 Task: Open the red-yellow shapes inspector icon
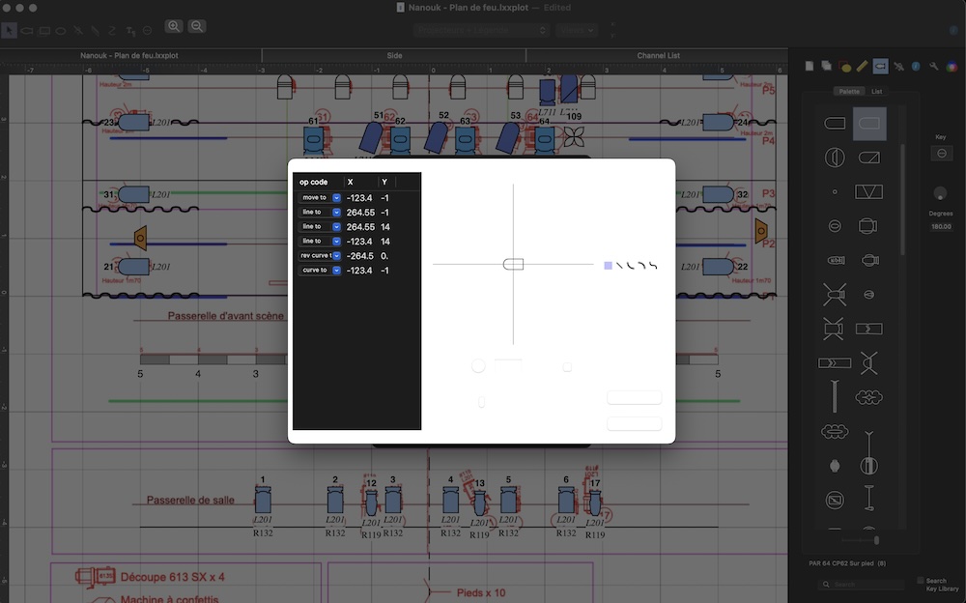click(x=844, y=66)
